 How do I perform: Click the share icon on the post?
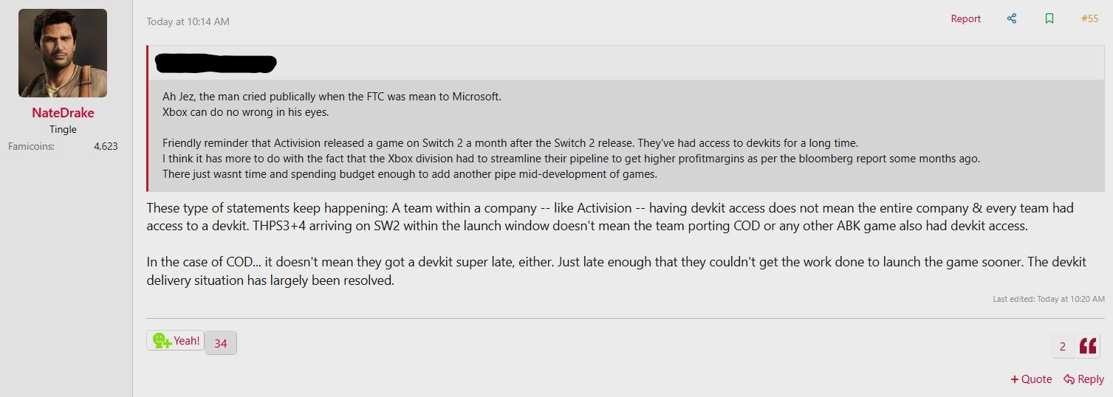[1012, 19]
